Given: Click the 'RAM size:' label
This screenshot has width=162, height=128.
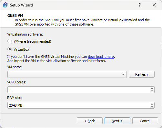Looking at the screenshot, I should [x=15, y=98].
